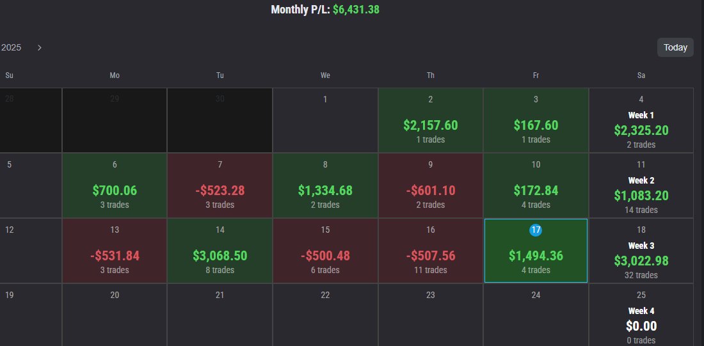Click the 0 trades count for Week 4
The width and height of the screenshot is (704, 346).
(641, 341)
